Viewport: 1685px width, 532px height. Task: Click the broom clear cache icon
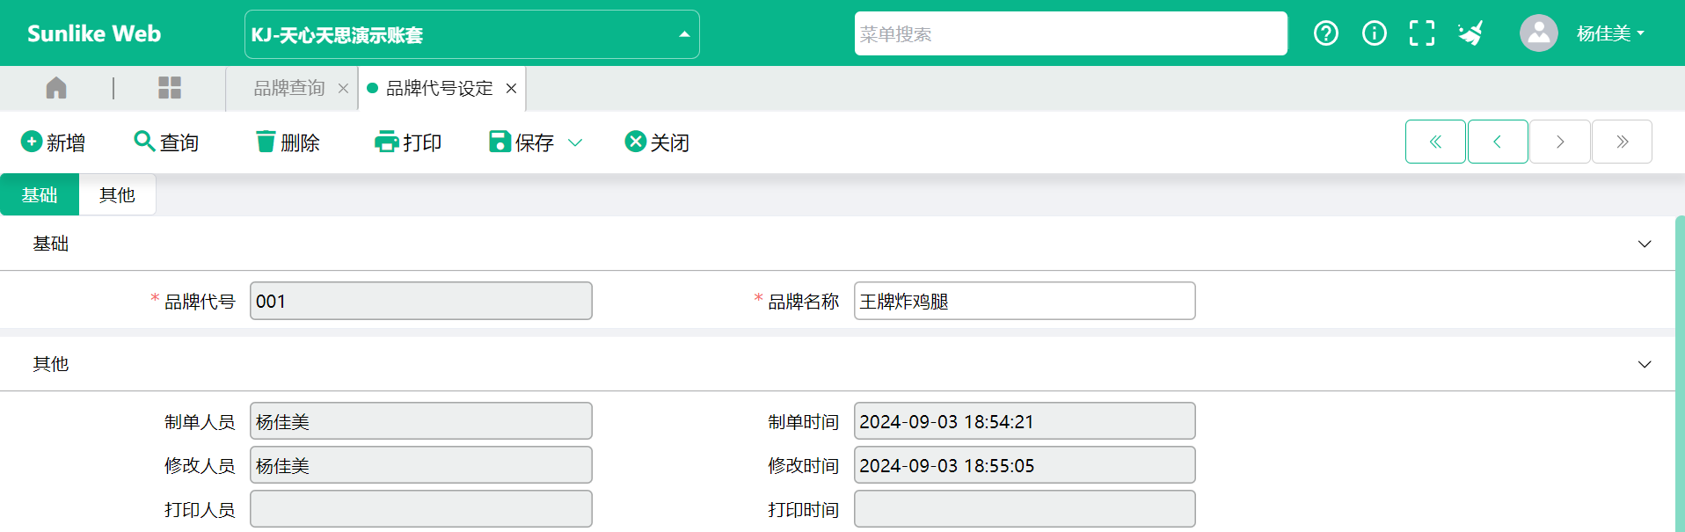(x=1470, y=33)
